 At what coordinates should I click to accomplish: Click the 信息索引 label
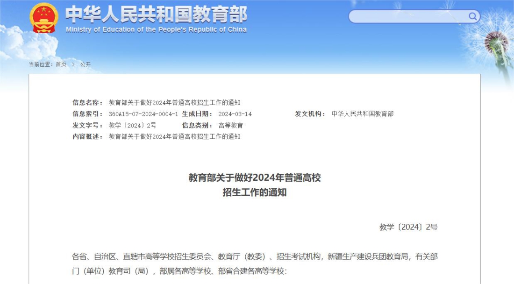coord(87,114)
